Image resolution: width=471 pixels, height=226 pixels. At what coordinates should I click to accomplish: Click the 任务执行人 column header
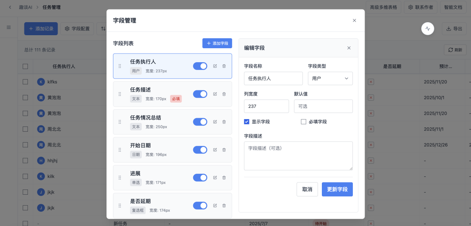64,66
